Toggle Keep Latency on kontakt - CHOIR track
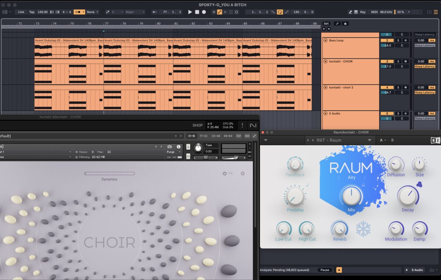The height and width of the screenshot is (280, 441). (425, 67)
